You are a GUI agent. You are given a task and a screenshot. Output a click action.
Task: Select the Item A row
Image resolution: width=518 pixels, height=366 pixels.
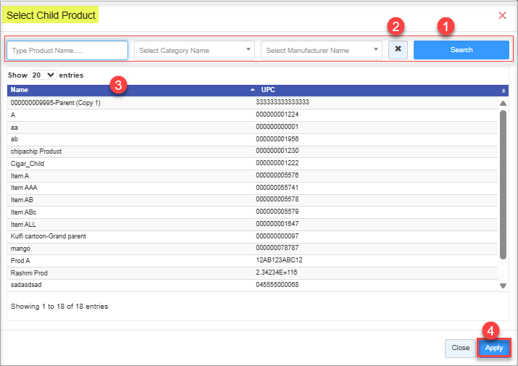[252, 176]
